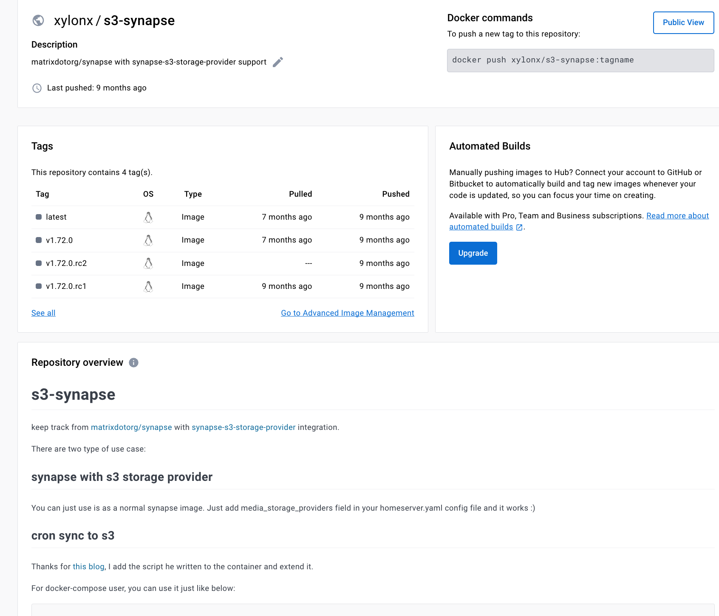
Task: Click the public visibility globe icon
Action: (x=38, y=20)
